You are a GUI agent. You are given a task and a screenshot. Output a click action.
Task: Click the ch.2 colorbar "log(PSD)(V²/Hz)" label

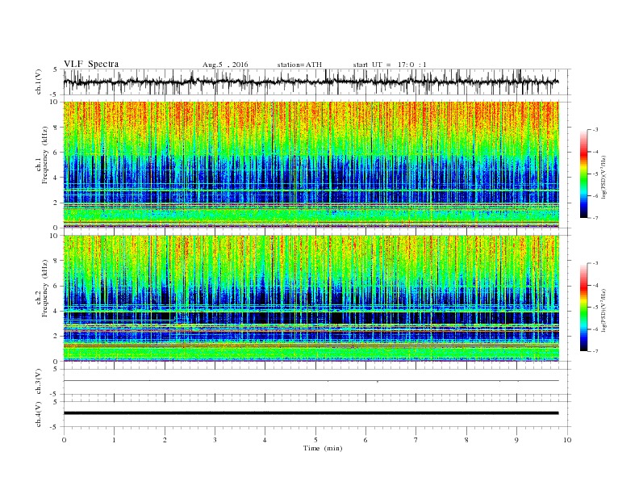pyautogui.click(x=604, y=311)
